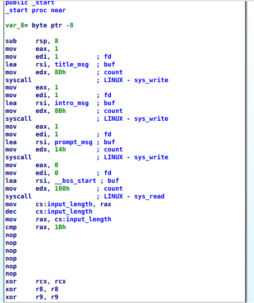This screenshot has width=254, height=303.
Task: Select the '_start proc near' line
Action: coord(36,10)
